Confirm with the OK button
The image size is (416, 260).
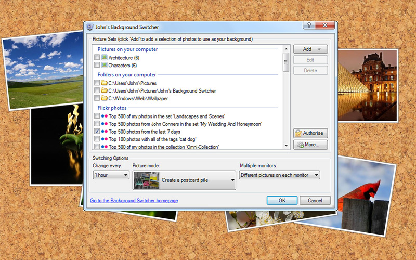pyautogui.click(x=282, y=201)
